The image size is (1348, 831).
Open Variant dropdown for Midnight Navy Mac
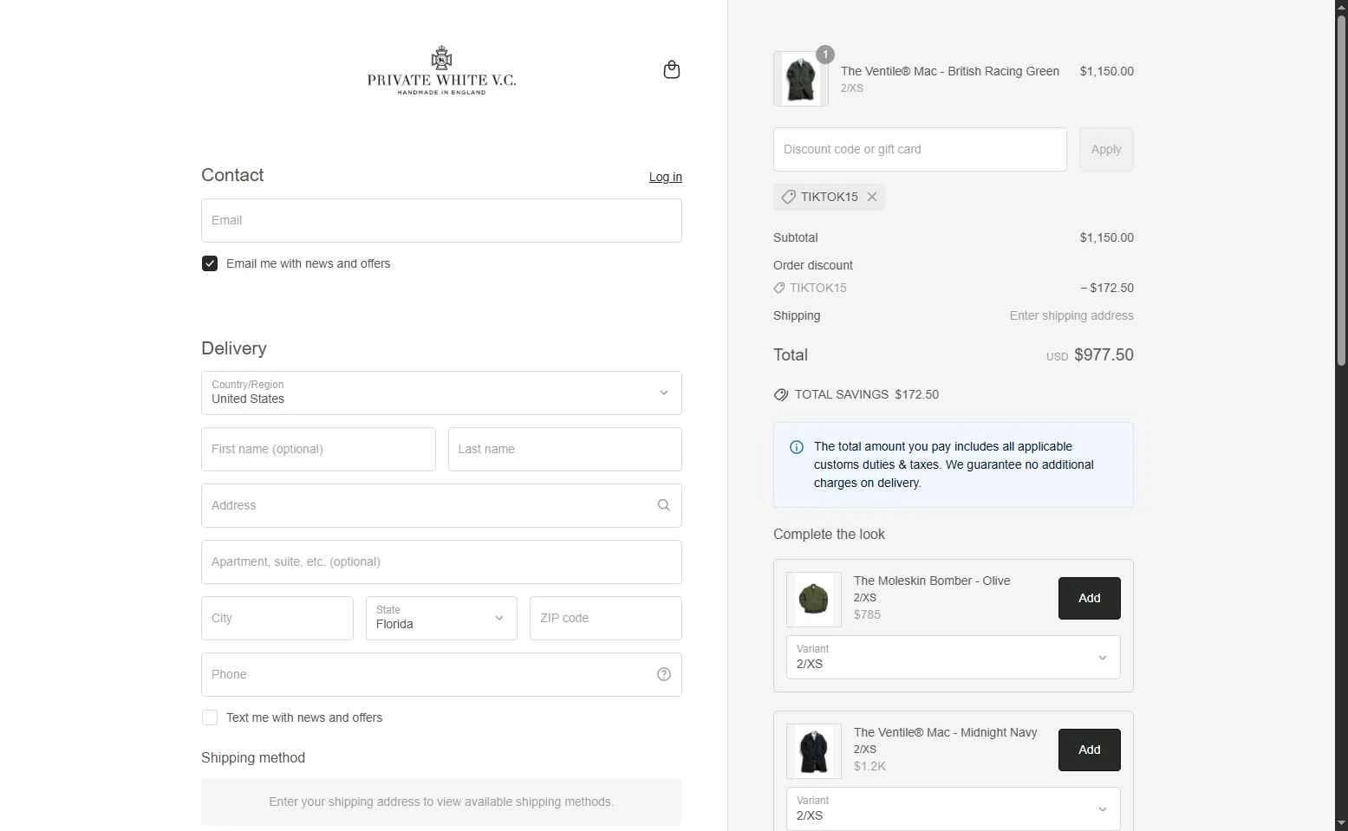pos(954,808)
